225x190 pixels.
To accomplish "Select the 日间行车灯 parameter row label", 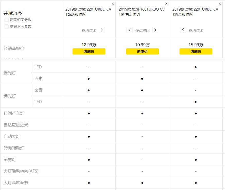I will click(14, 113).
